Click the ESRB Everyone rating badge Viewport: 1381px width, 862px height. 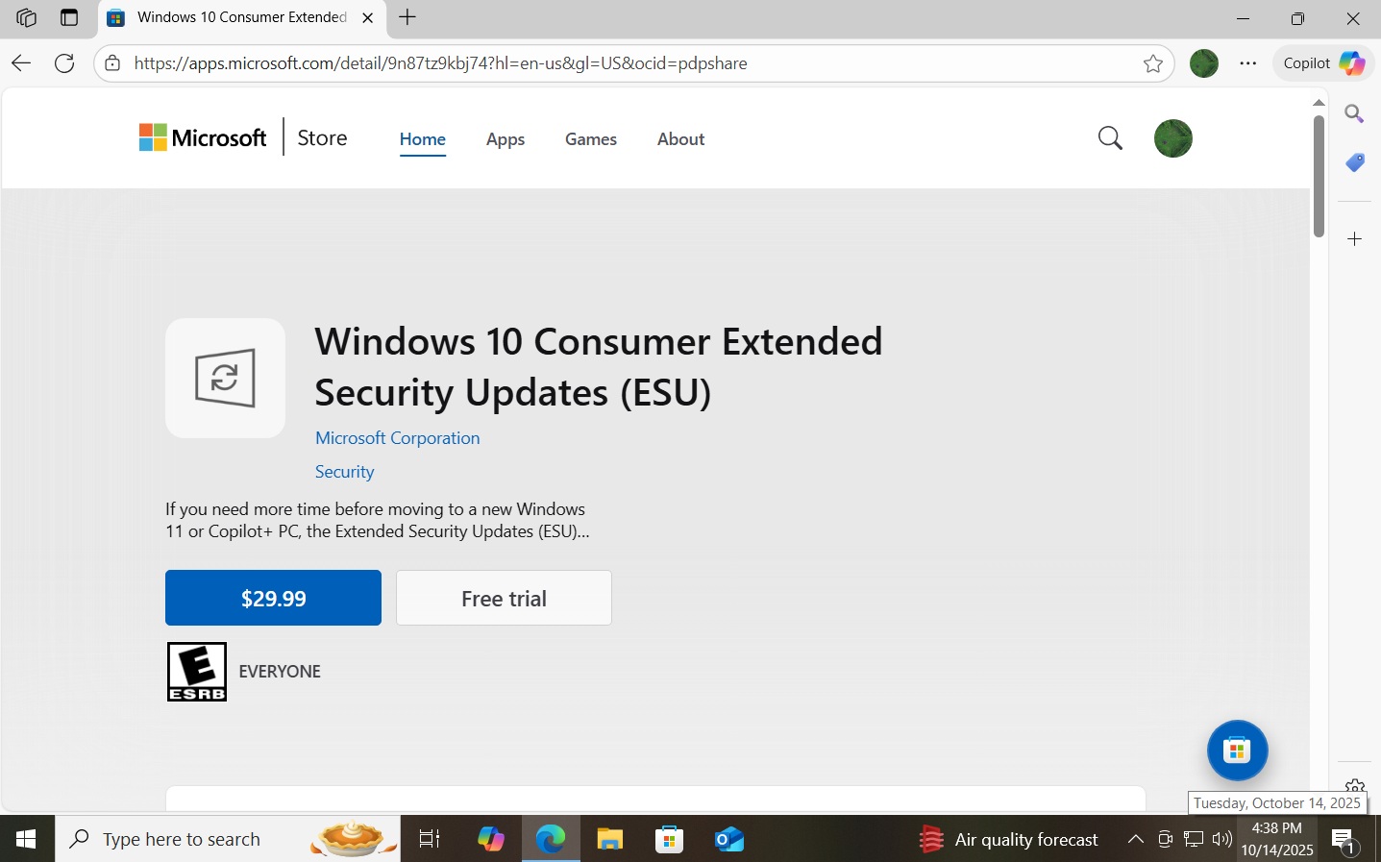pyautogui.click(x=197, y=672)
